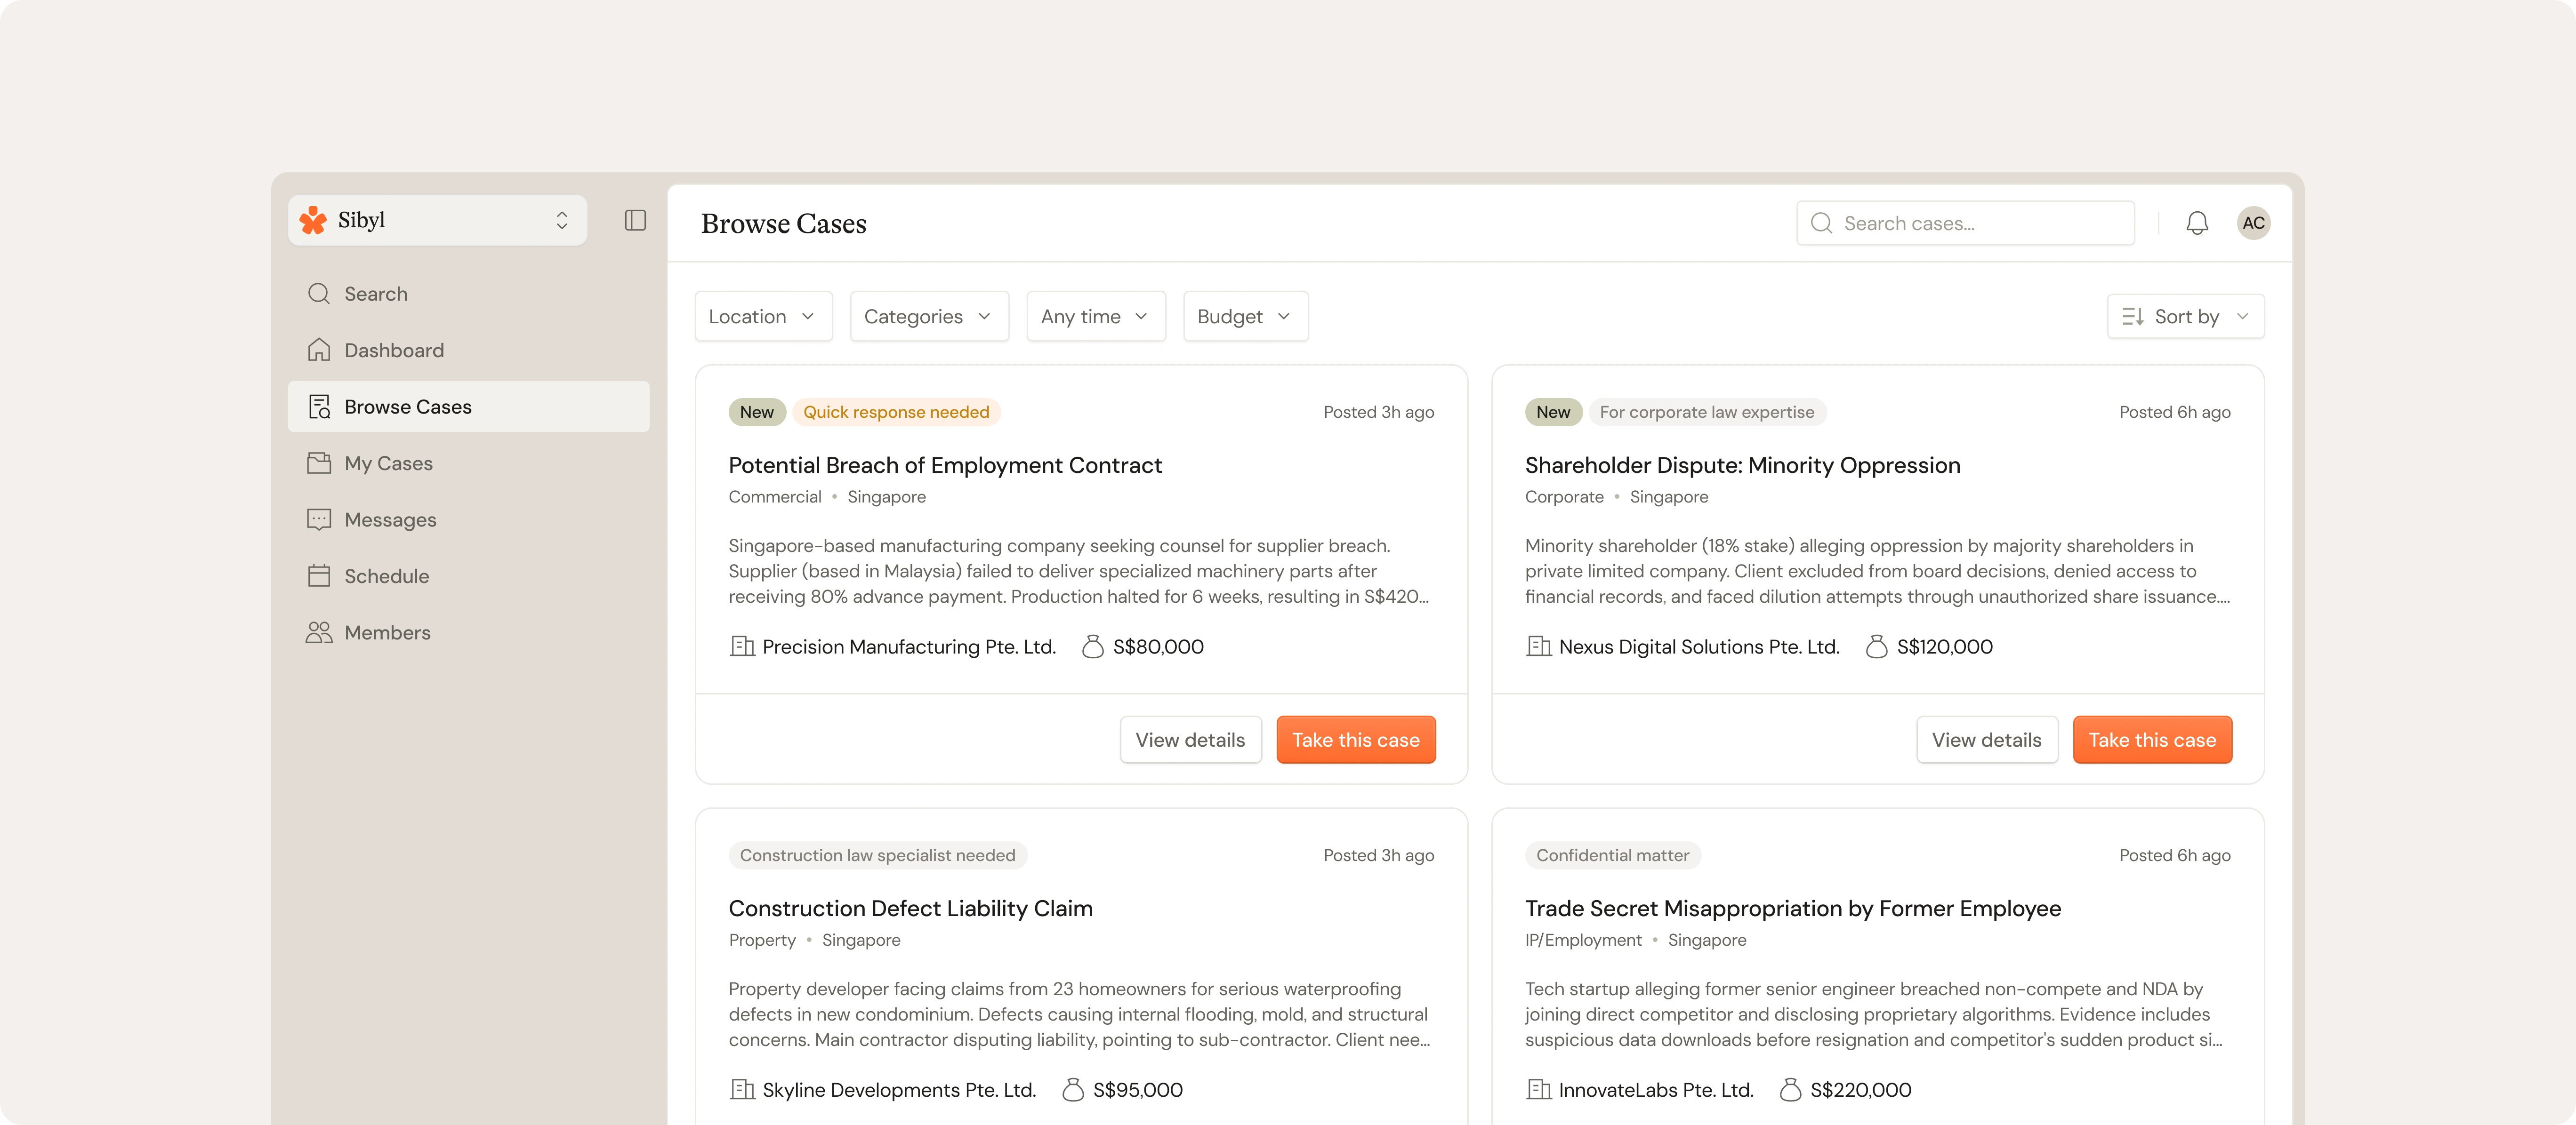Open notifications bell icon

point(2196,223)
